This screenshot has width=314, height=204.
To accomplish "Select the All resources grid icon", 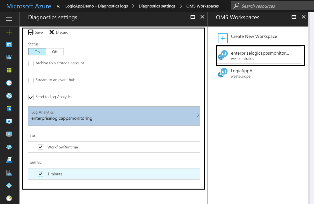I will click(x=9, y=70).
